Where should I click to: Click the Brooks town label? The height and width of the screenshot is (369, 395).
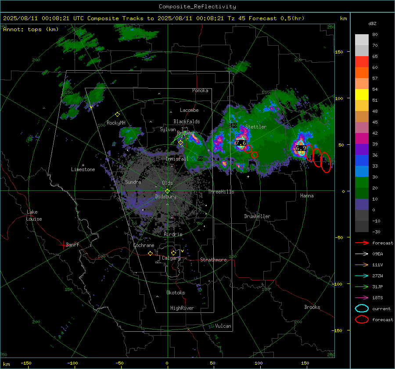312,307
